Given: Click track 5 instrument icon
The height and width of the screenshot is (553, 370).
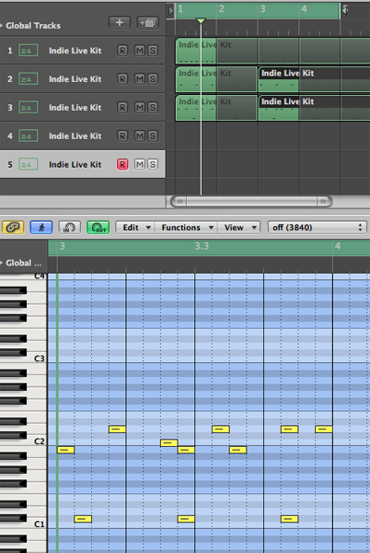Looking at the screenshot, I should tap(29, 164).
